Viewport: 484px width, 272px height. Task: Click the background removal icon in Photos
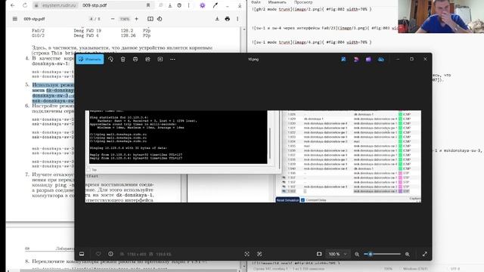(259, 254)
